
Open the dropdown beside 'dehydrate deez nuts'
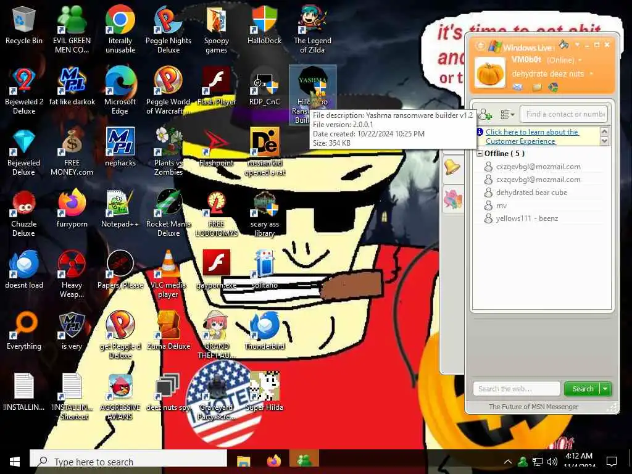tap(591, 74)
